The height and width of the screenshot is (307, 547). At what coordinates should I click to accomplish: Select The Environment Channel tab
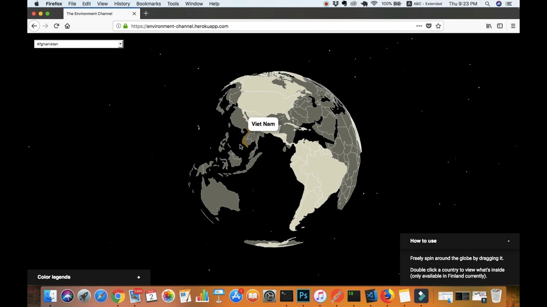click(101, 14)
